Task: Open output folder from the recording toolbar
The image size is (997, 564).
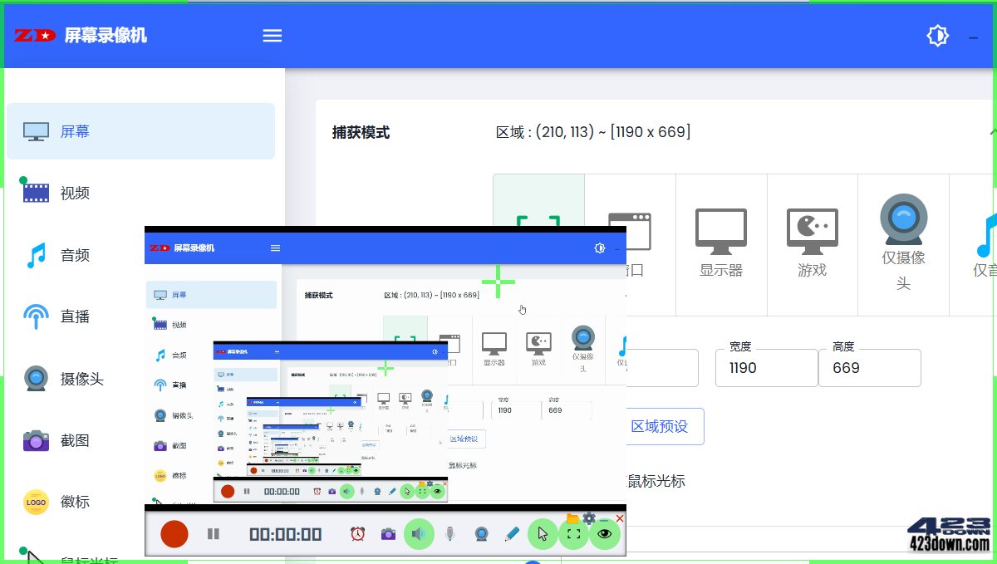Action: [x=573, y=517]
